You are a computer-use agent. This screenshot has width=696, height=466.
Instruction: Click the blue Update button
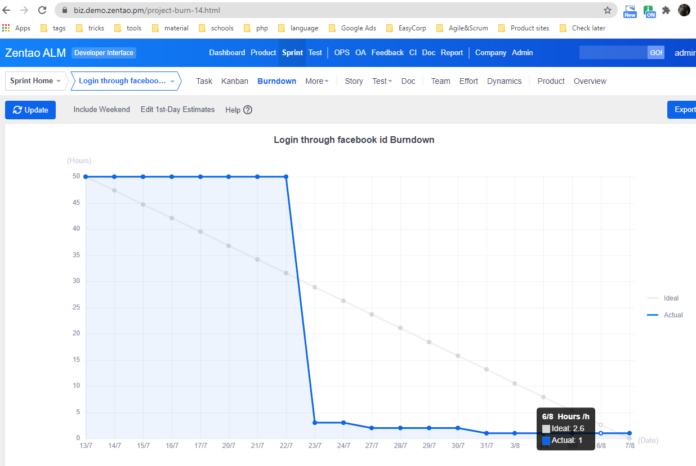point(30,110)
